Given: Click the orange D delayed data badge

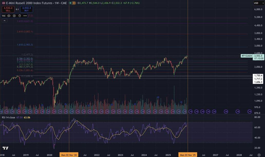Looking at the screenshot, I should pyautogui.click(x=74, y=3).
